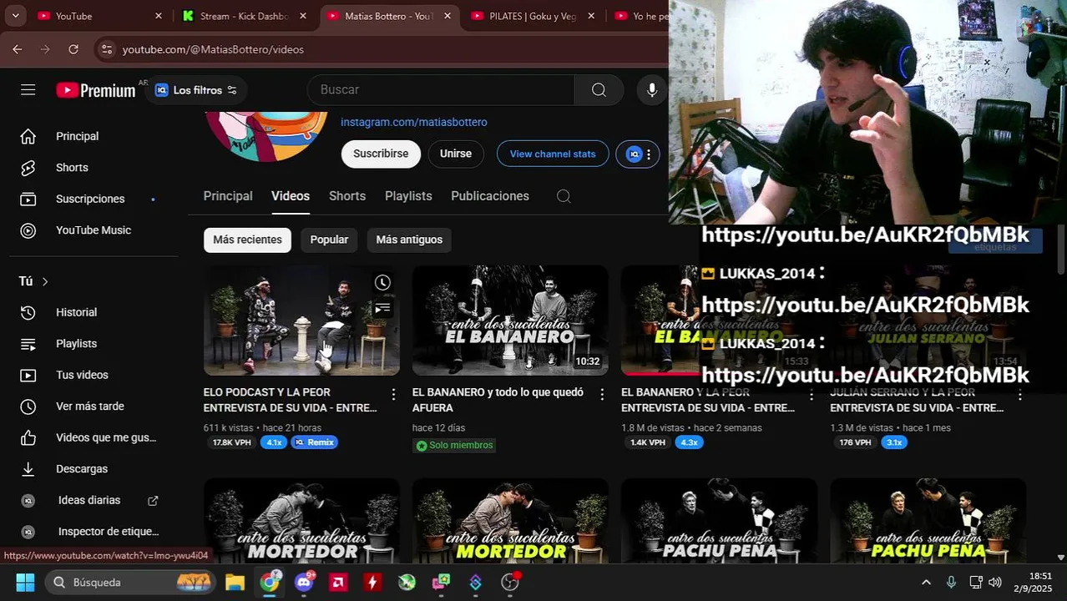
Task: Click ELO PODCAST Y LA PEOR ENTREVISTA title
Action: [x=290, y=400]
